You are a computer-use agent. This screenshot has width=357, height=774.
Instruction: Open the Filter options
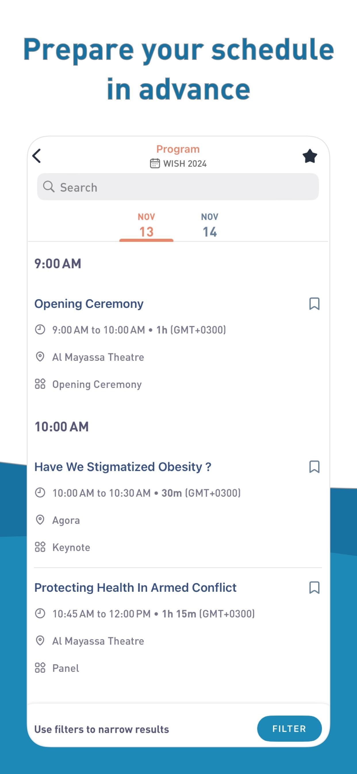(x=289, y=729)
